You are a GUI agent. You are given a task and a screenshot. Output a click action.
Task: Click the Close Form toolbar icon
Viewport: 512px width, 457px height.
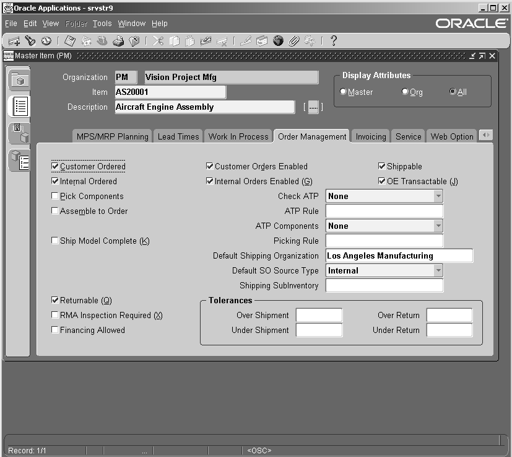pos(134,41)
